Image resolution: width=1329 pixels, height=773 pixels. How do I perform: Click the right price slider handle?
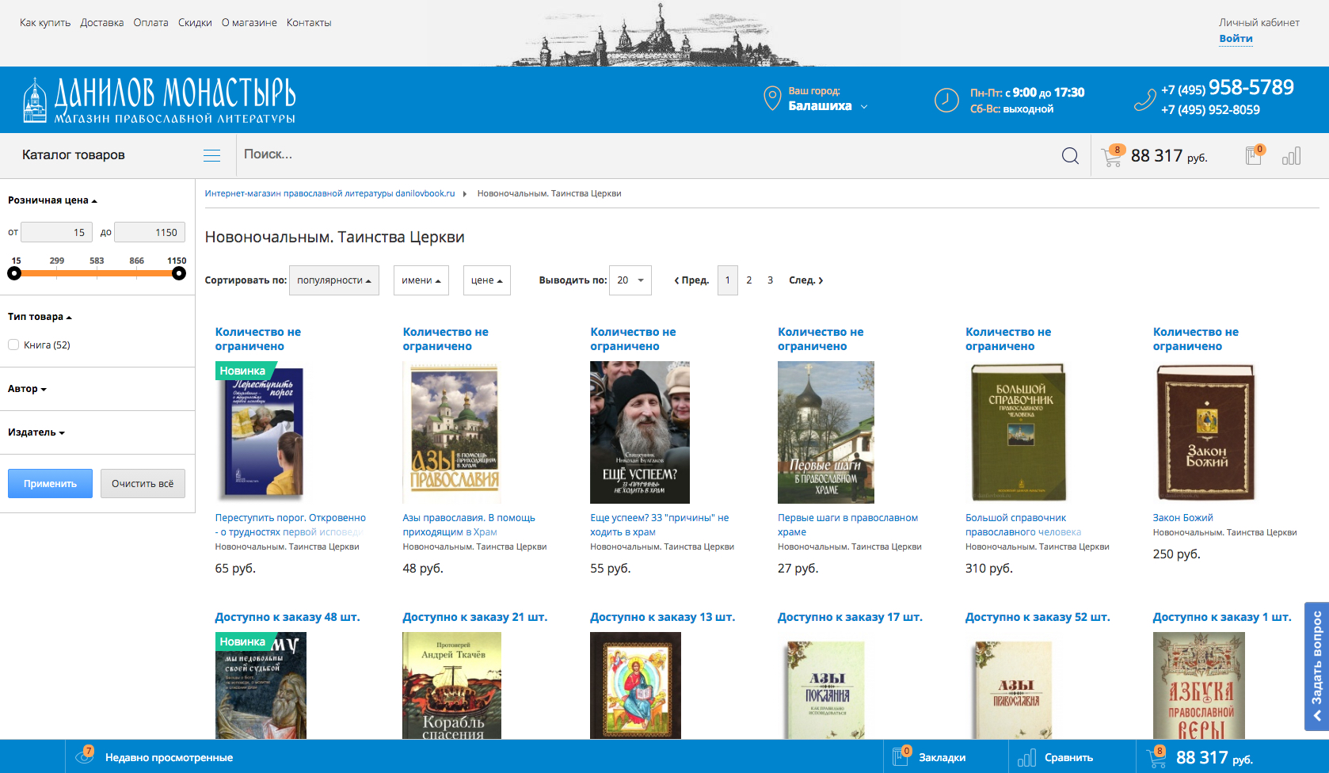[x=179, y=273]
